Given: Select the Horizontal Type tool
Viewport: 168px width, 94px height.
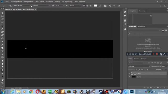Looking at the screenshot, I should click(2, 70).
